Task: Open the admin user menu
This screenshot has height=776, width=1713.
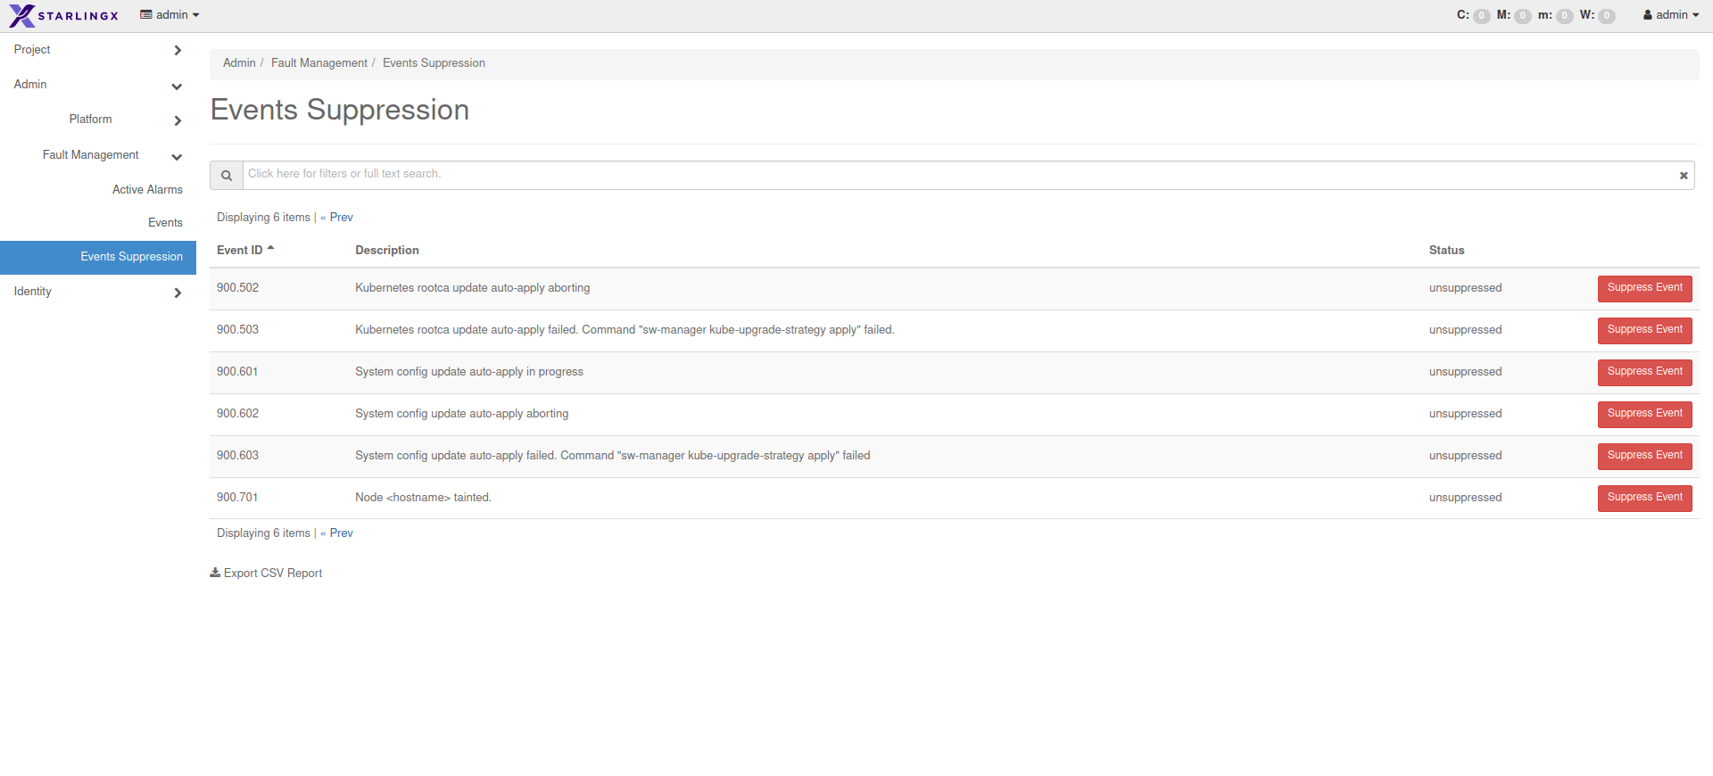Action: pyautogui.click(x=1670, y=15)
